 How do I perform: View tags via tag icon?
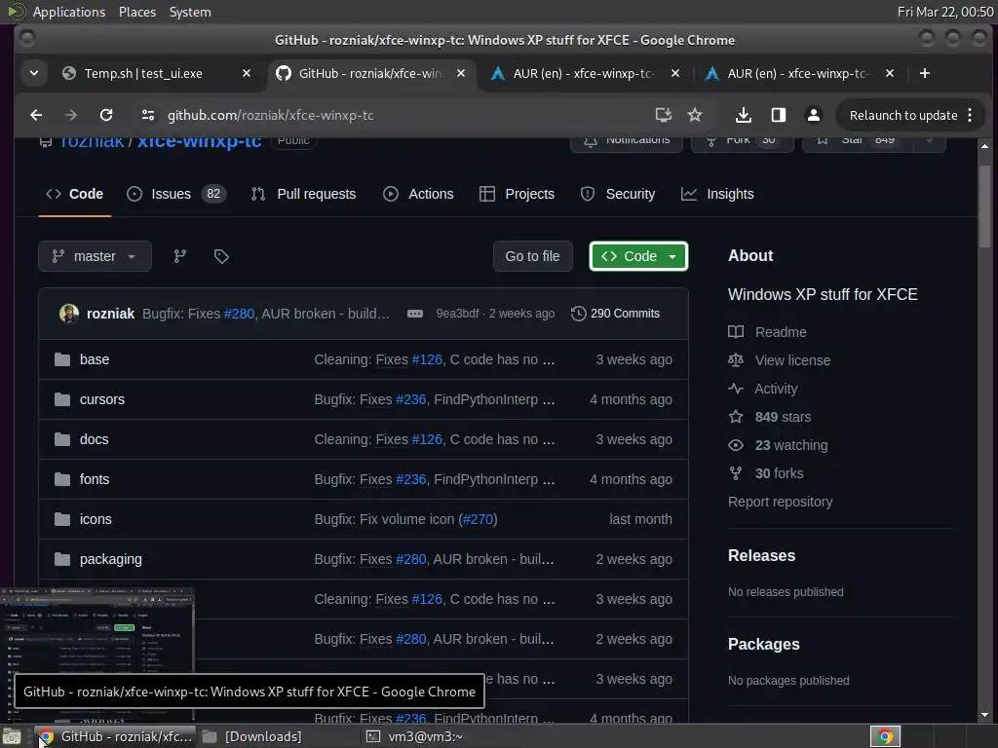(221, 256)
